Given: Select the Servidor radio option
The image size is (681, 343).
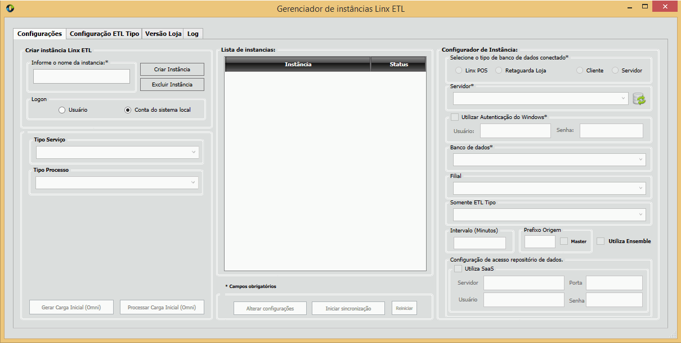Looking at the screenshot, I should [x=615, y=71].
